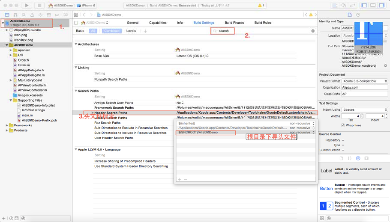Remove selected path entry in popover
The width and height of the screenshot is (390, 222).
coord(186,179)
